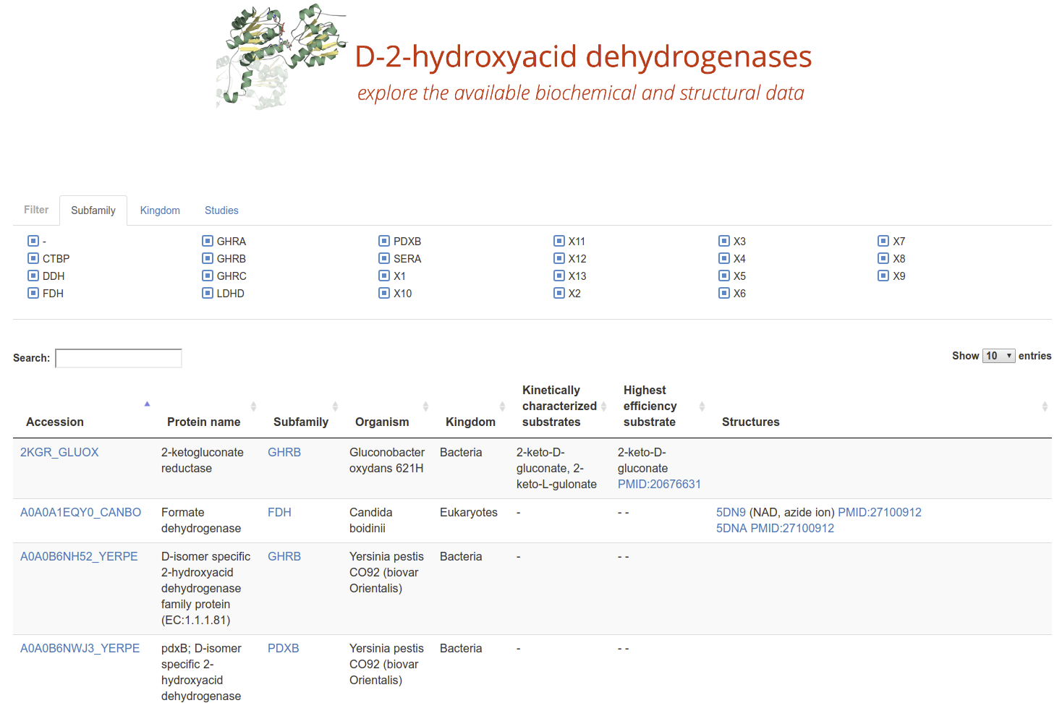Toggle the X13 subfamily checkbox
This screenshot has width=1062, height=703.
[559, 276]
